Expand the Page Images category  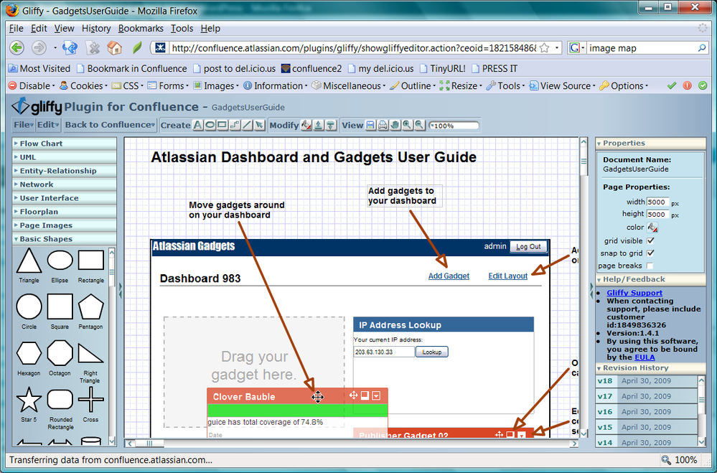(65, 225)
